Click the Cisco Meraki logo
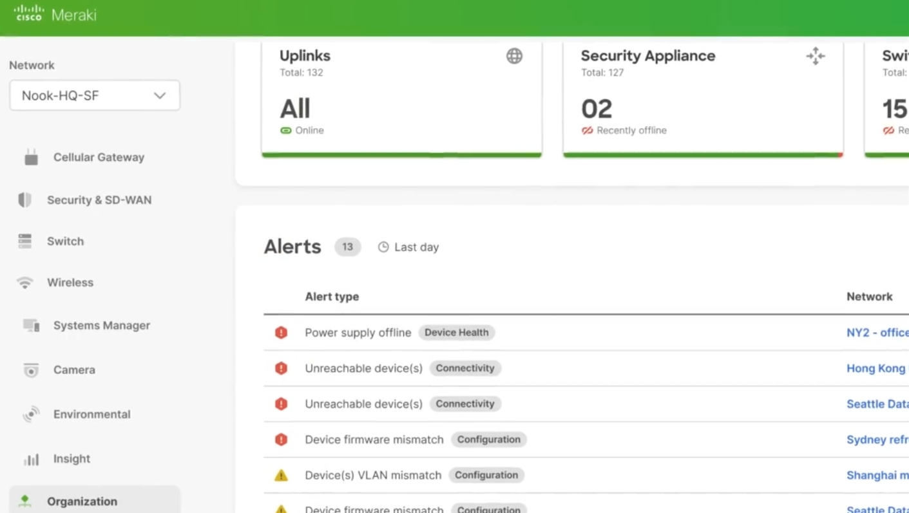The image size is (909, 513). coord(55,14)
